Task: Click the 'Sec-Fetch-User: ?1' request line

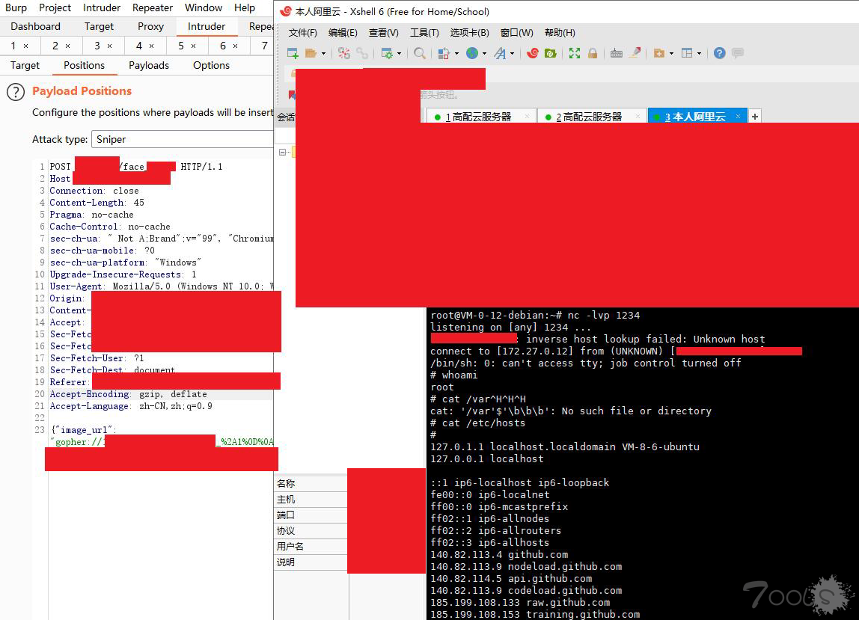Action: [x=97, y=358]
